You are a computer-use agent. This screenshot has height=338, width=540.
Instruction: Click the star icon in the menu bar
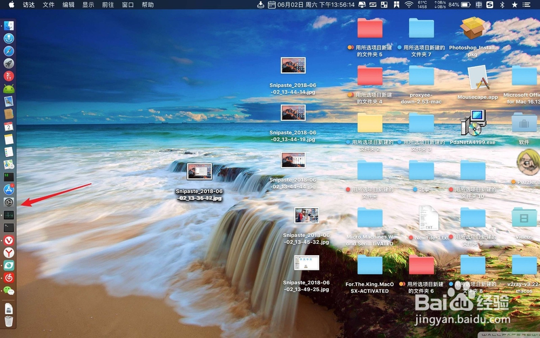point(515,5)
